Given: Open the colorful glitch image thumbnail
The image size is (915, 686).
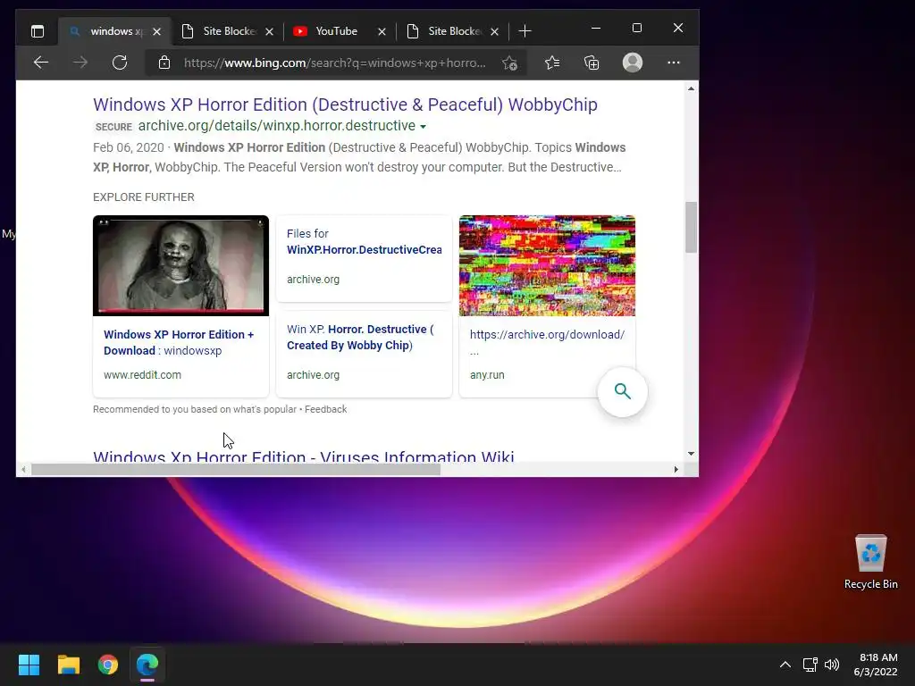Looking at the screenshot, I should coord(547,265).
